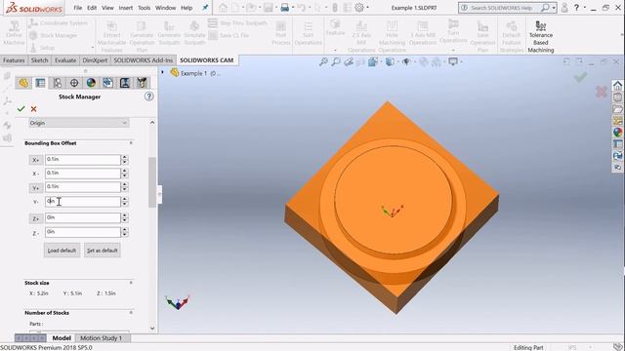The height and width of the screenshot is (351, 625).
Task: Toggle the Z+ offset button
Action: click(x=35, y=218)
